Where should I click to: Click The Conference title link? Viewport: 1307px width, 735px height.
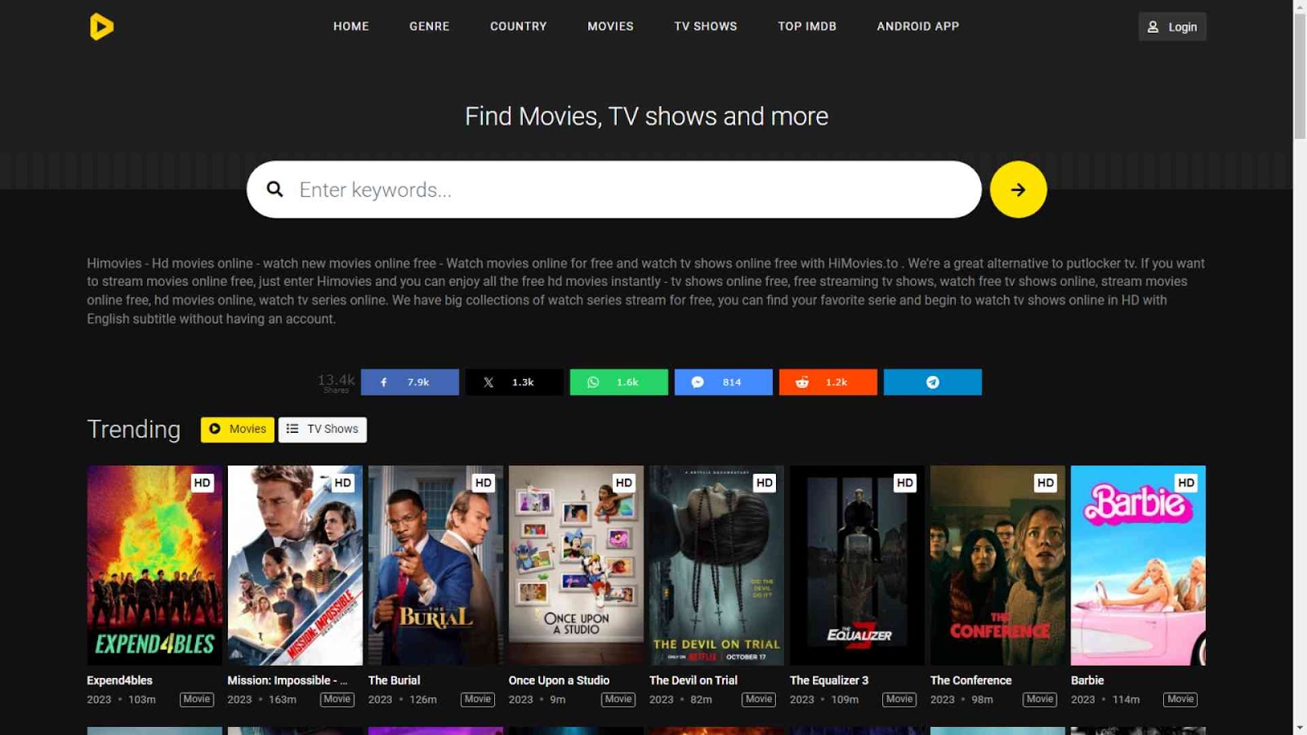pos(971,680)
